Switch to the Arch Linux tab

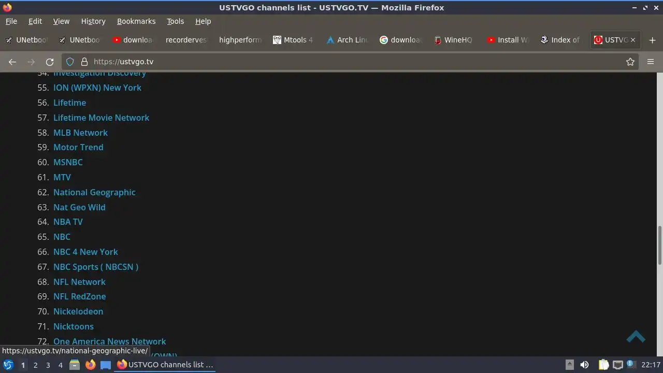pyautogui.click(x=347, y=40)
